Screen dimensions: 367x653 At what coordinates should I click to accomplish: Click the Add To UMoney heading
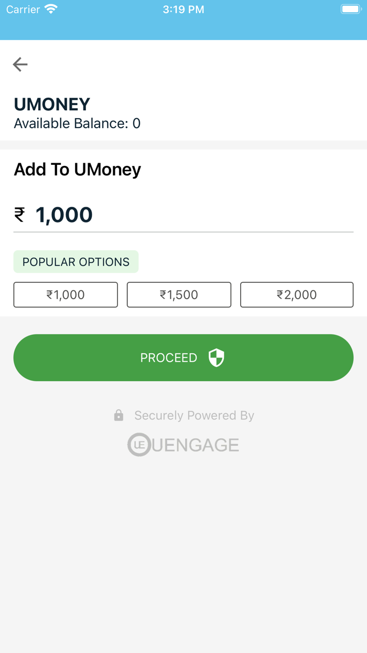coord(77,169)
